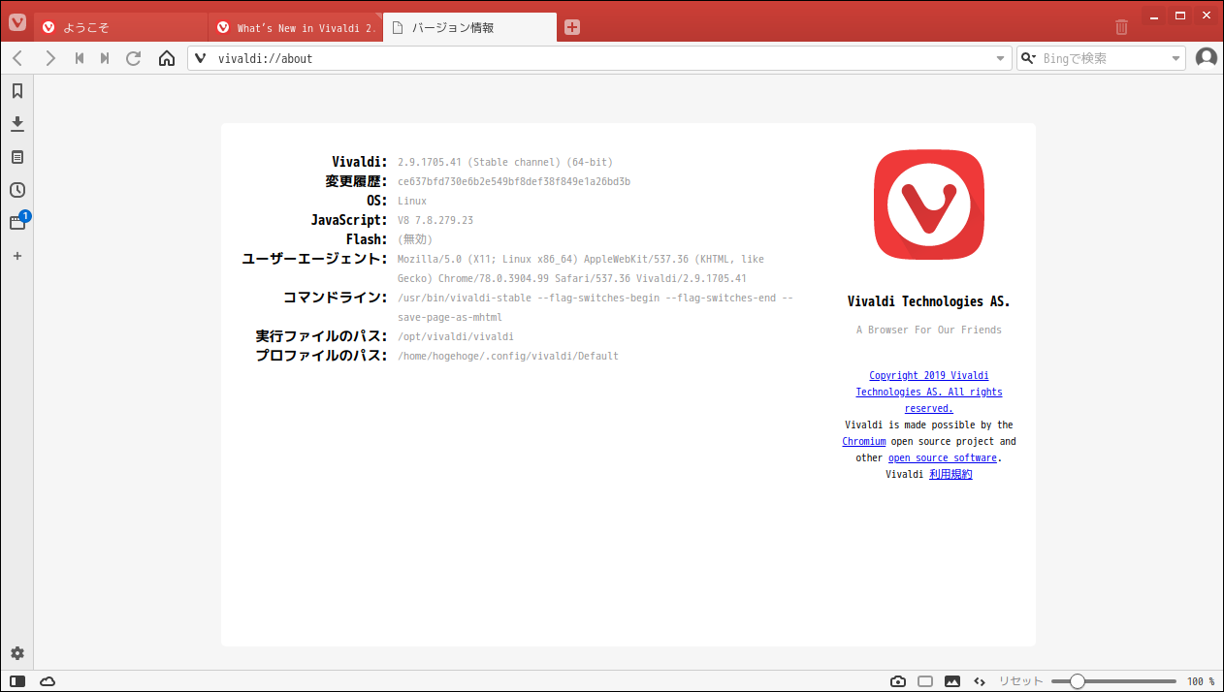This screenshot has height=692, width=1224.
Task: Click the vivaldi://about address field
Action: coord(601,58)
